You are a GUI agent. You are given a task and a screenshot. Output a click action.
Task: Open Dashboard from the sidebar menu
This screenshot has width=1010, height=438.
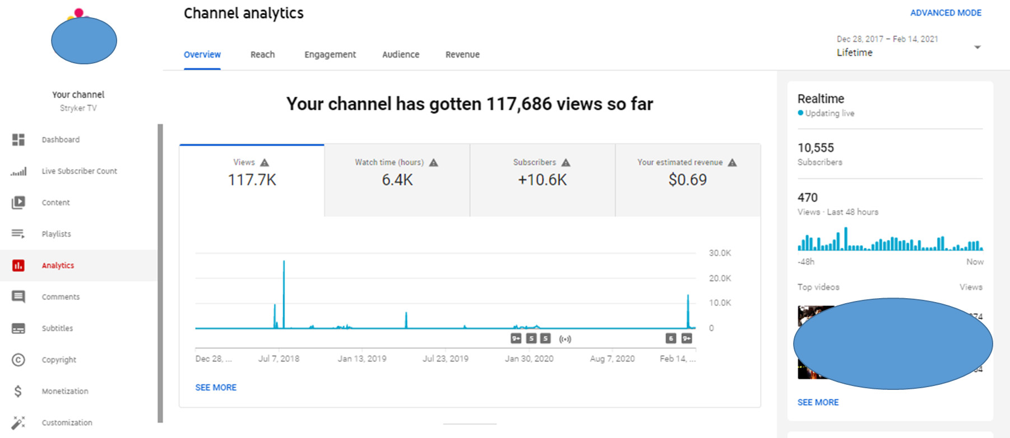click(x=61, y=140)
